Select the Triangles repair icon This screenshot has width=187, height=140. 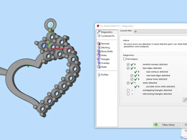coord(99,59)
